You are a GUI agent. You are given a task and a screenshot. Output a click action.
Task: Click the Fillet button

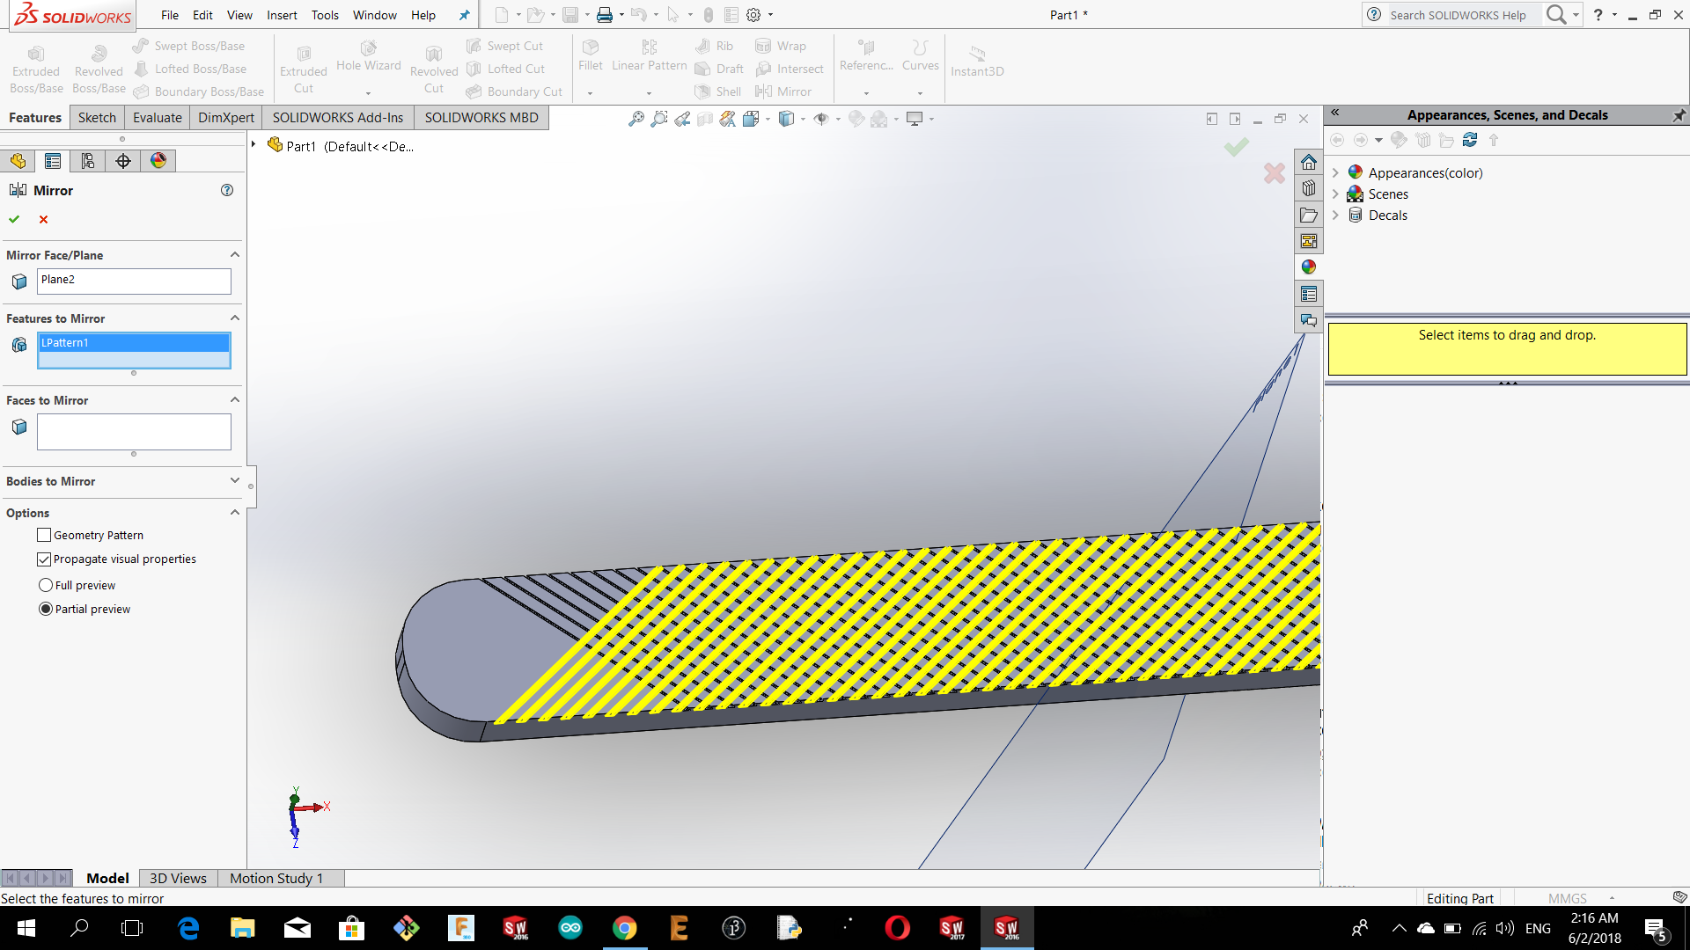(591, 56)
